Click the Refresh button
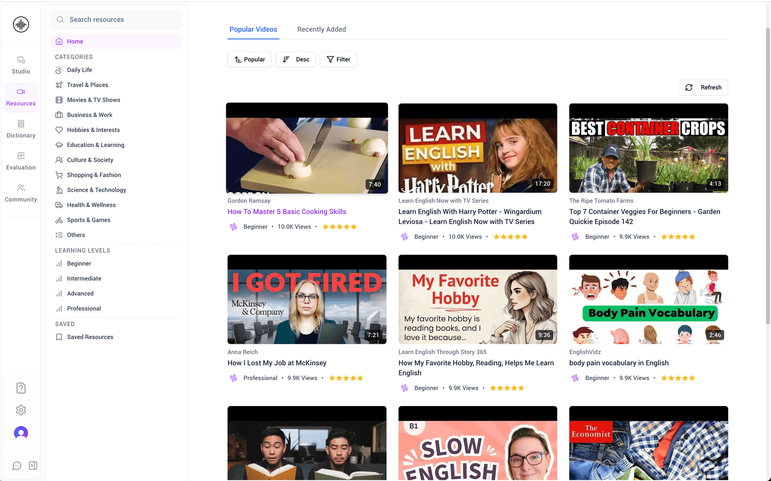This screenshot has width=771, height=481. click(x=703, y=87)
